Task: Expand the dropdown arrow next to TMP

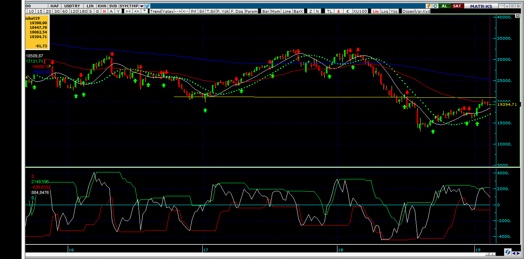Action: (142, 6)
